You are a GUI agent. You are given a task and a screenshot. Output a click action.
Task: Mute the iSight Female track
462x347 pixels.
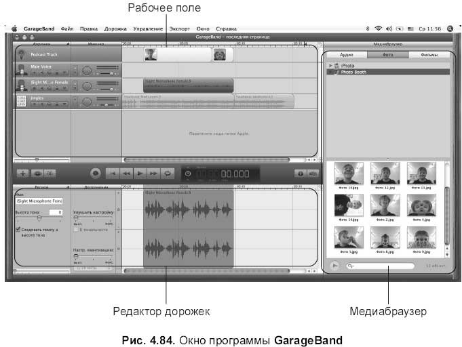(42, 88)
